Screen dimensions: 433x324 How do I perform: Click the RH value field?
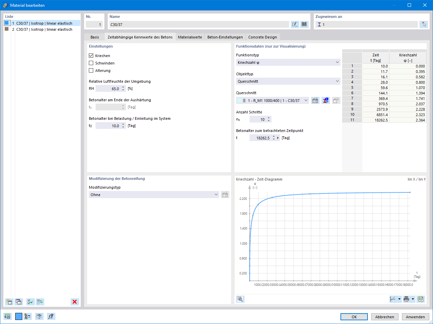[108, 88]
